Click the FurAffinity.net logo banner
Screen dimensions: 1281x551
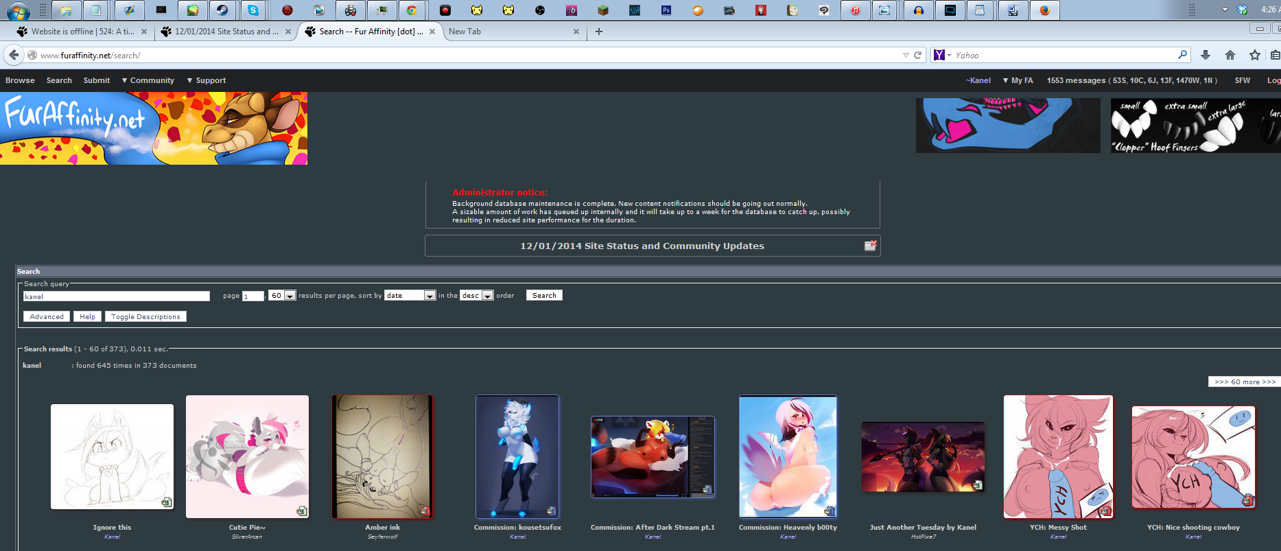pyautogui.click(x=154, y=128)
